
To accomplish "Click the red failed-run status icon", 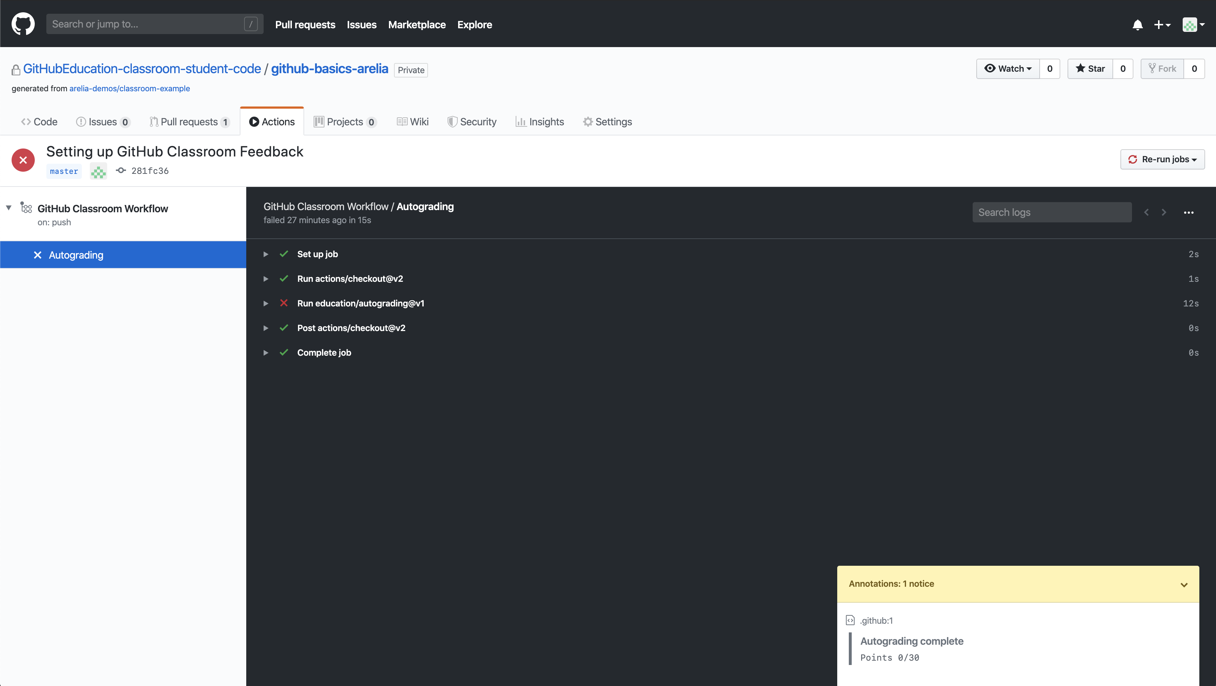I will click(x=23, y=160).
